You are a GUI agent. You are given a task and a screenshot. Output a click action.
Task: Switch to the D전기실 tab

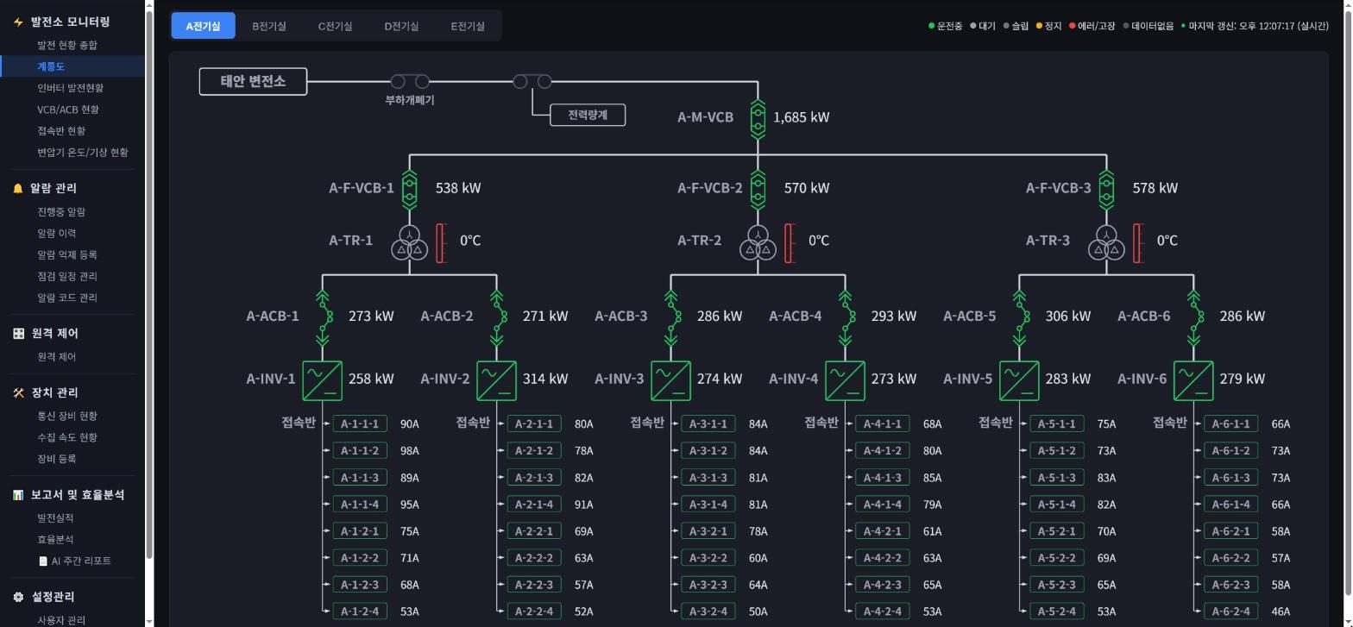pyautogui.click(x=401, y=26)
